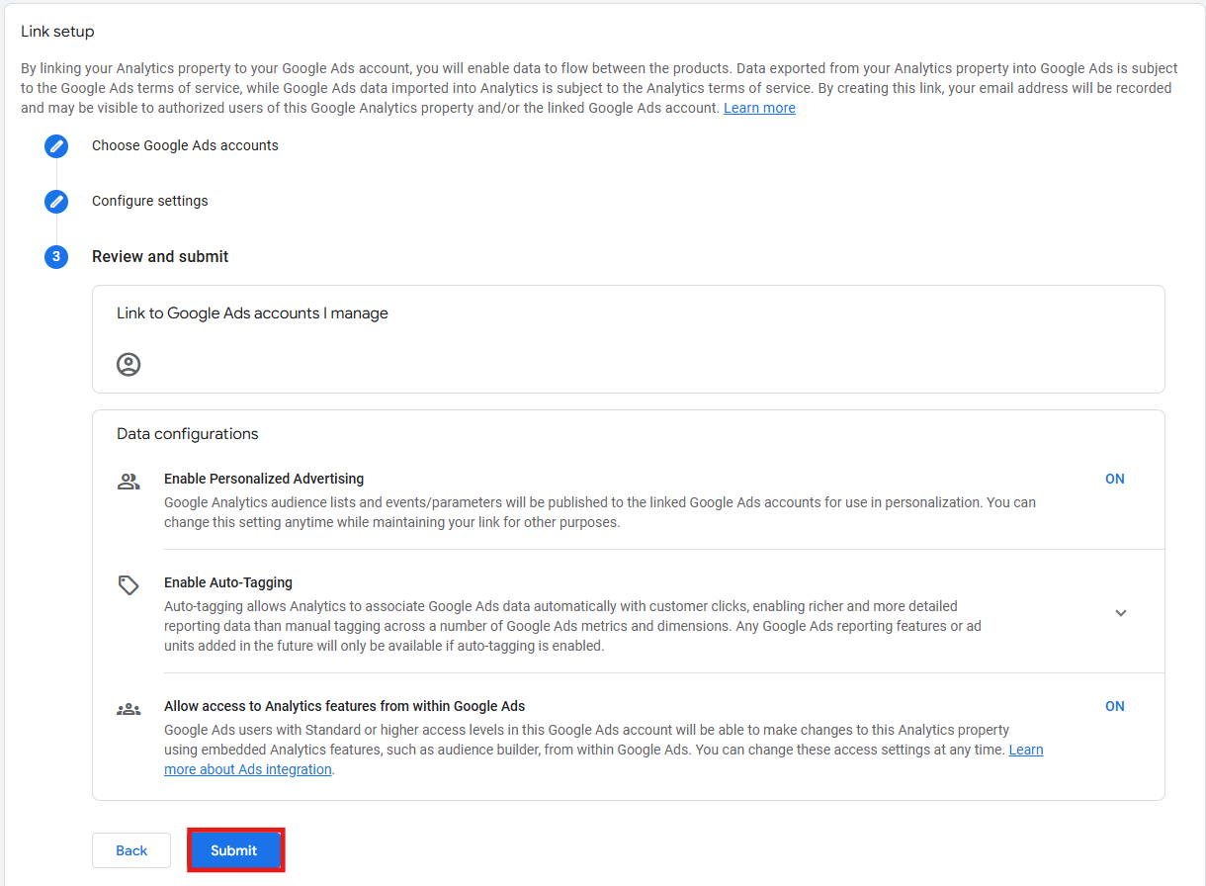Image resolution: width=1206 pixels, height=886 pixels.
Task: Click the Link setup heading
Action: coord(57,32)
